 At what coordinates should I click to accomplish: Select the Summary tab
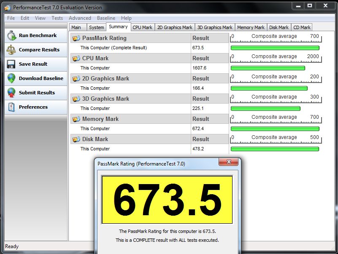pos(118,27)
